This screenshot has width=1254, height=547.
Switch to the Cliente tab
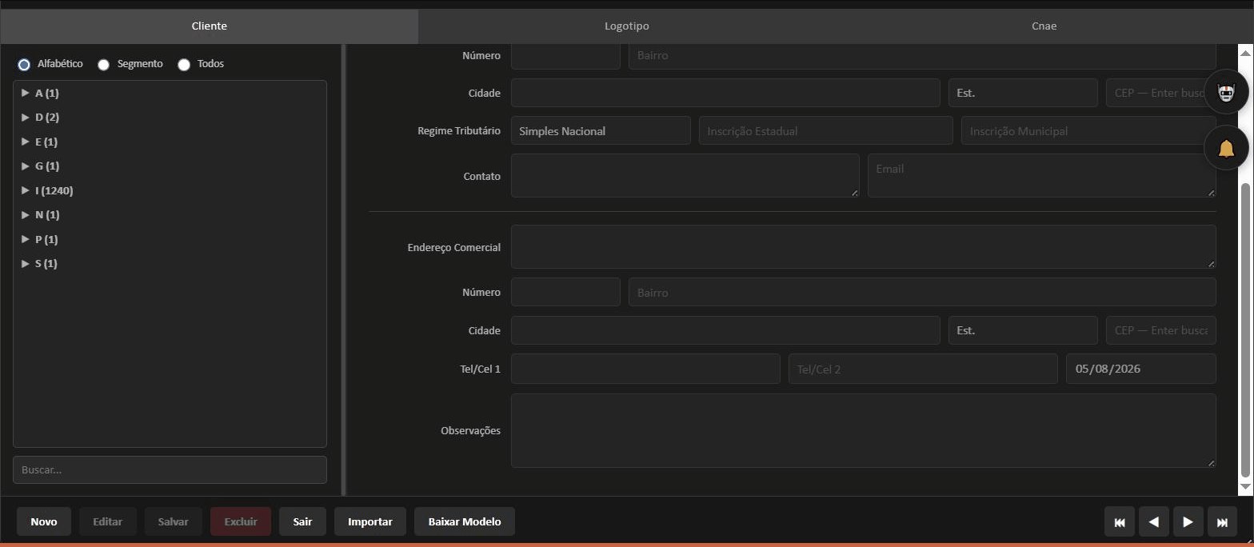click(209, 26)
